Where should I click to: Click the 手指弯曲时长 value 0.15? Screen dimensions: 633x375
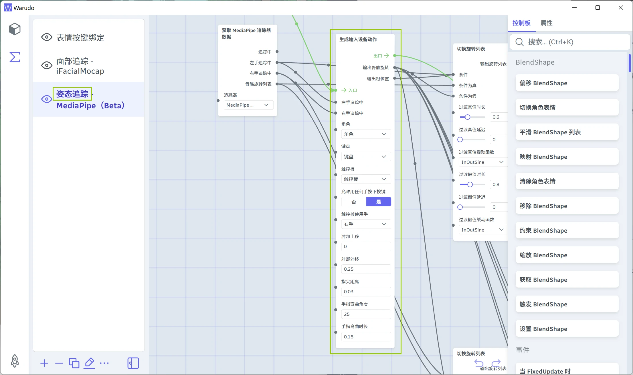point(366,337)
